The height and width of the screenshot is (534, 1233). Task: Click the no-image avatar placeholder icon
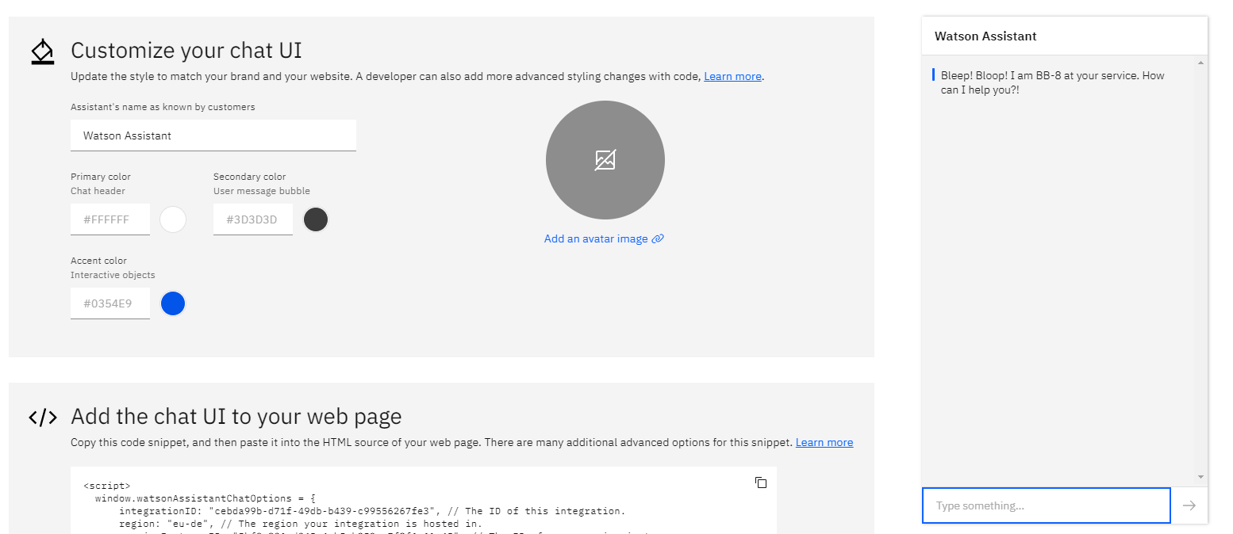605,160
